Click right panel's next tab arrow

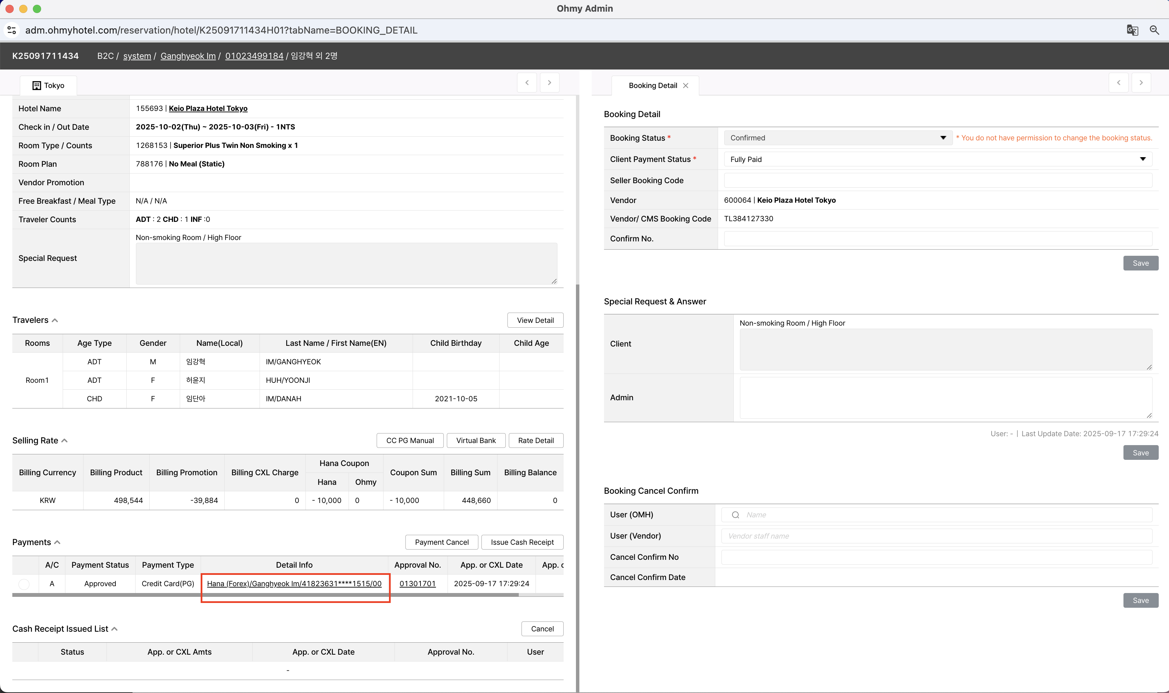point(1141,83)
